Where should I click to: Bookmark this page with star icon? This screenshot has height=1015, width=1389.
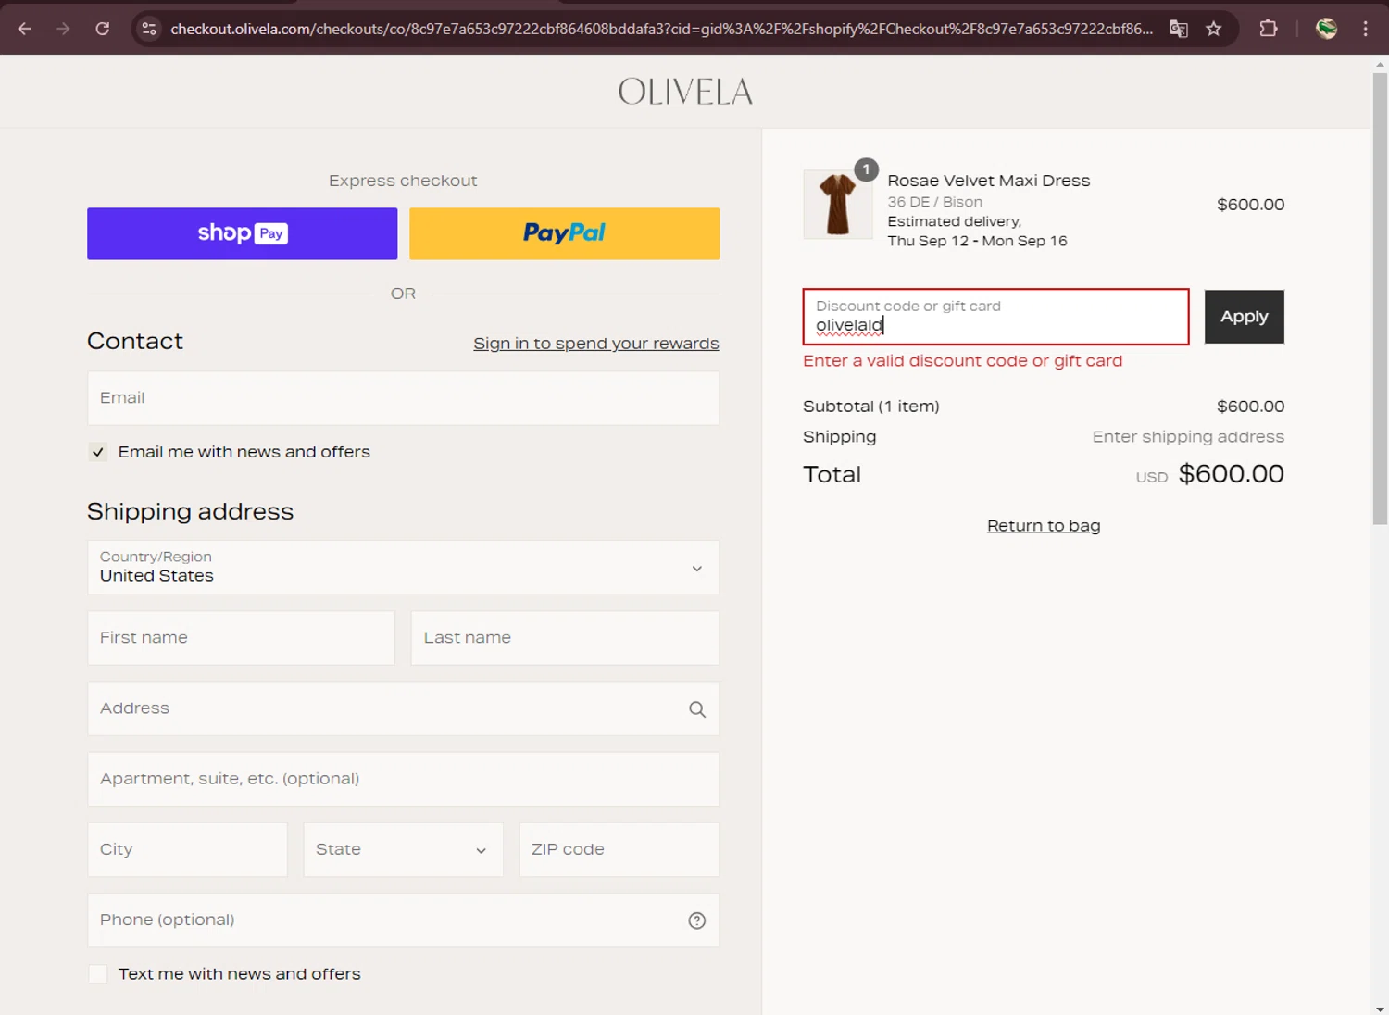point(1214,29)
